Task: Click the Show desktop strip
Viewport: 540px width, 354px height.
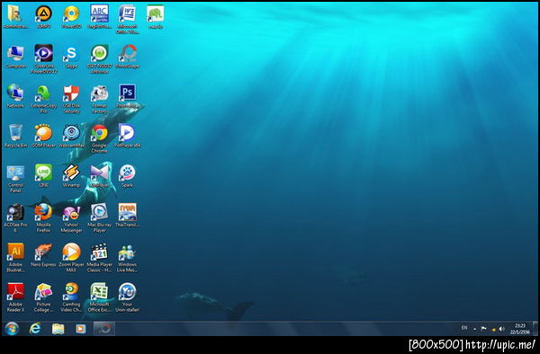Action: click(535, 329)
